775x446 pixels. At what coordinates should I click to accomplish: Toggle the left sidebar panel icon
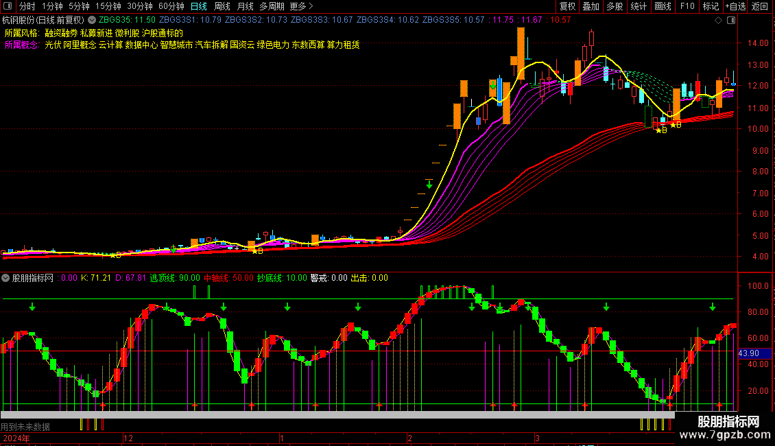point(8,6)
